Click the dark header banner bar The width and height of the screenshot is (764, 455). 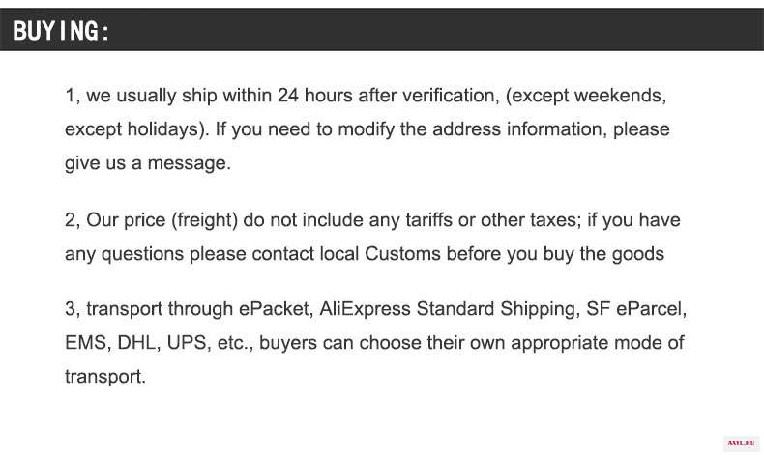382,29
